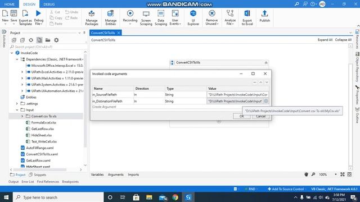The height and width of the screenshot is (202, 360).
Task: Close the ConvertCSVToXls document tab
Action: (119, 33)
